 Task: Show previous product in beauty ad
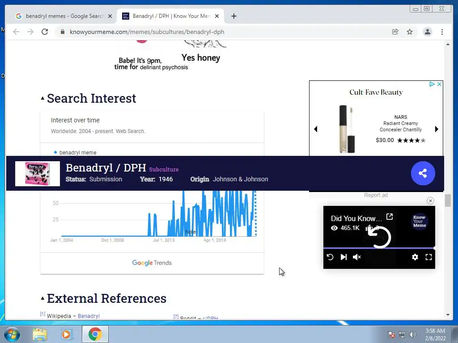pos(315,129)
